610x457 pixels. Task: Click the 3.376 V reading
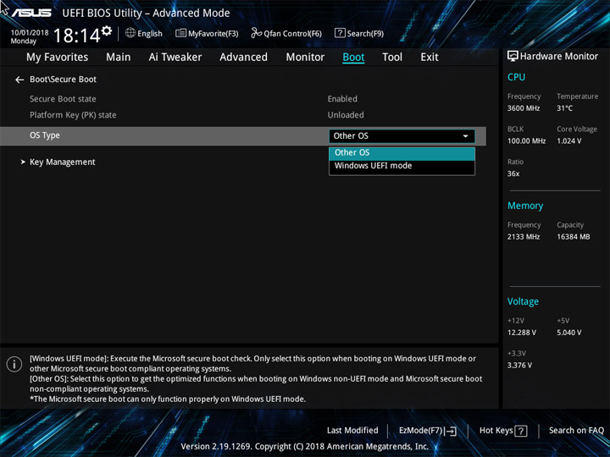[519, 366]
